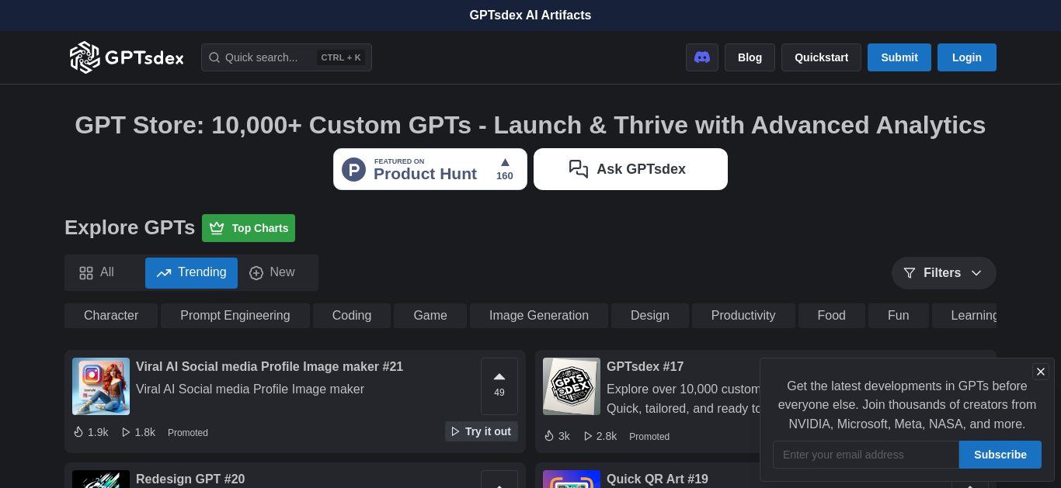Click the Quick search magnifier icon
1061x488 pixels.
point(214,57)
